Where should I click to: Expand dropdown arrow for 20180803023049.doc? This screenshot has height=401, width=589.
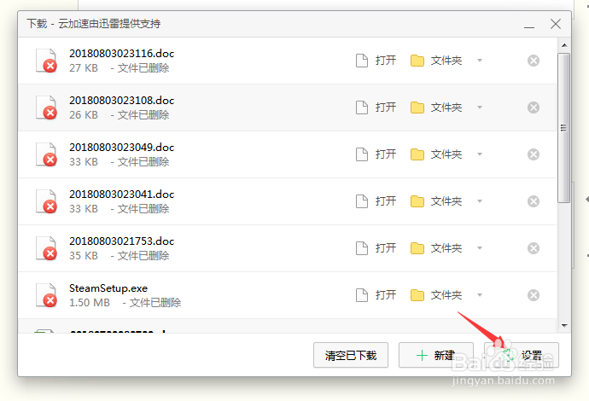click(x=480, y=154)
